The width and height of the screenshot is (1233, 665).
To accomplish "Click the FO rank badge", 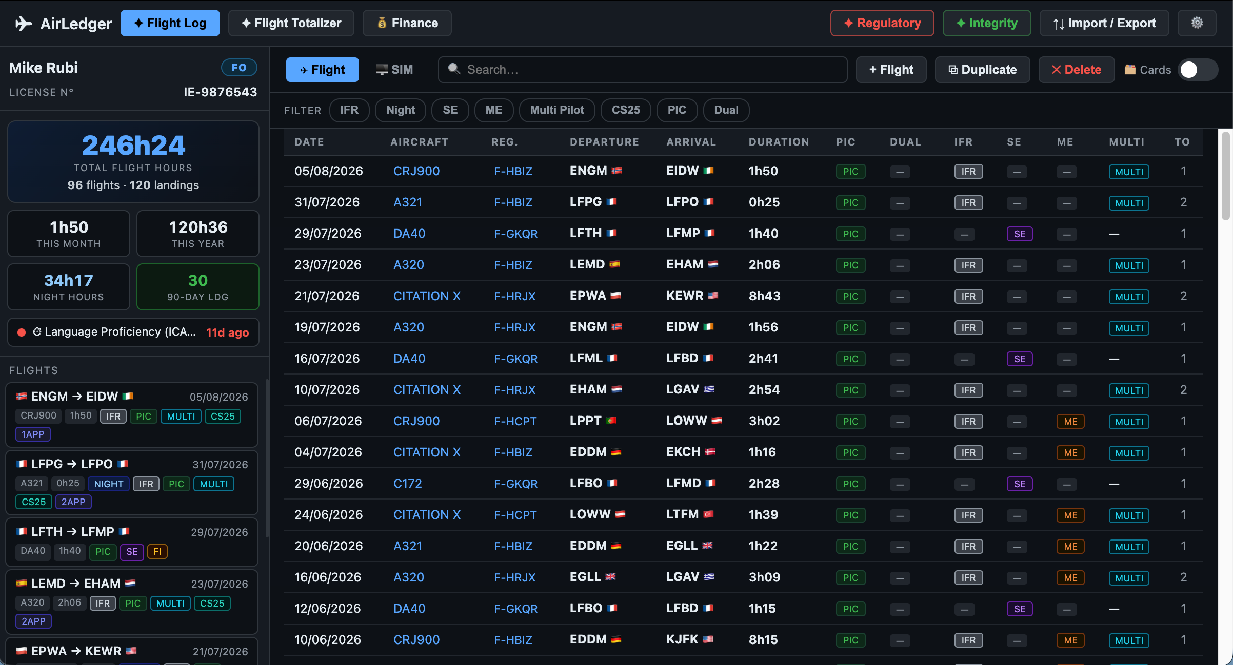I will 239,68.
